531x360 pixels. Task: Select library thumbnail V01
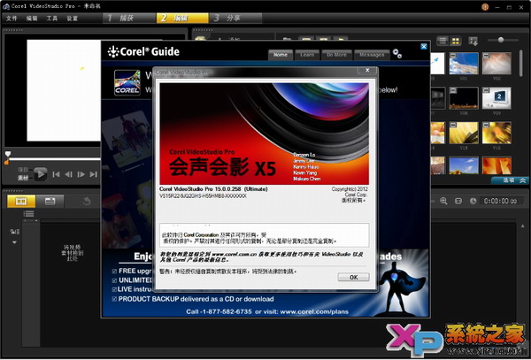point(464,64)
